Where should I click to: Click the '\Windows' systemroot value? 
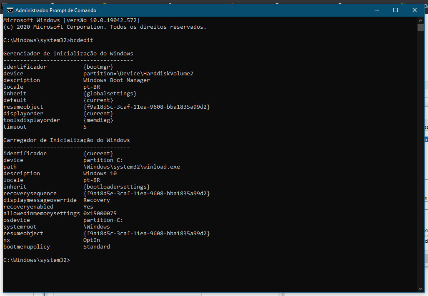pos(97,227)
